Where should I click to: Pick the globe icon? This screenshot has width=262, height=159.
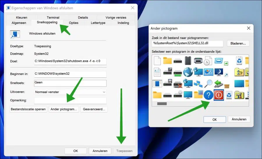(x=188, y=72)
